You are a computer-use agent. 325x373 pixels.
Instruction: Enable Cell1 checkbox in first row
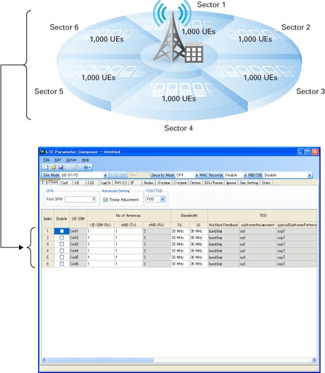click(x=62, y=231)
